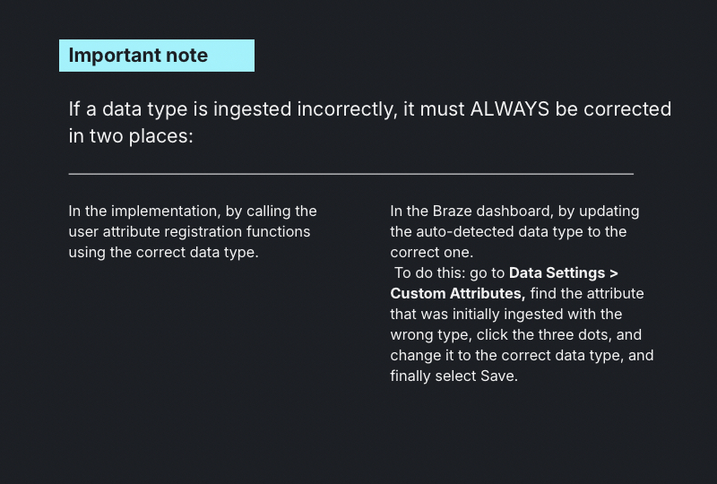Click the cyan highlight area right of "Important note"

click(x=231, y=56)
